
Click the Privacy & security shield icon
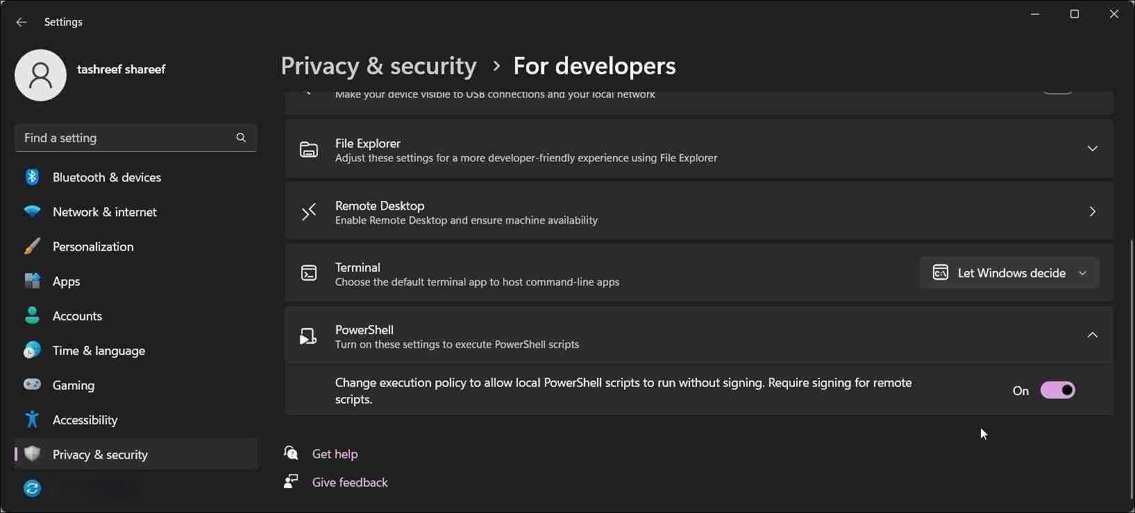point(32,454)
